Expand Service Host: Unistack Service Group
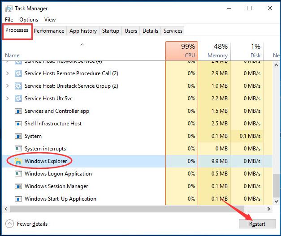This screenshot has width=281, height=236. pyautogui.click(x=7, y=86)
